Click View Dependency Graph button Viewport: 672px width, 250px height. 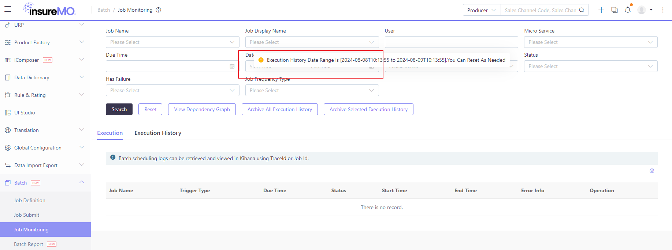tap(202, 109)
